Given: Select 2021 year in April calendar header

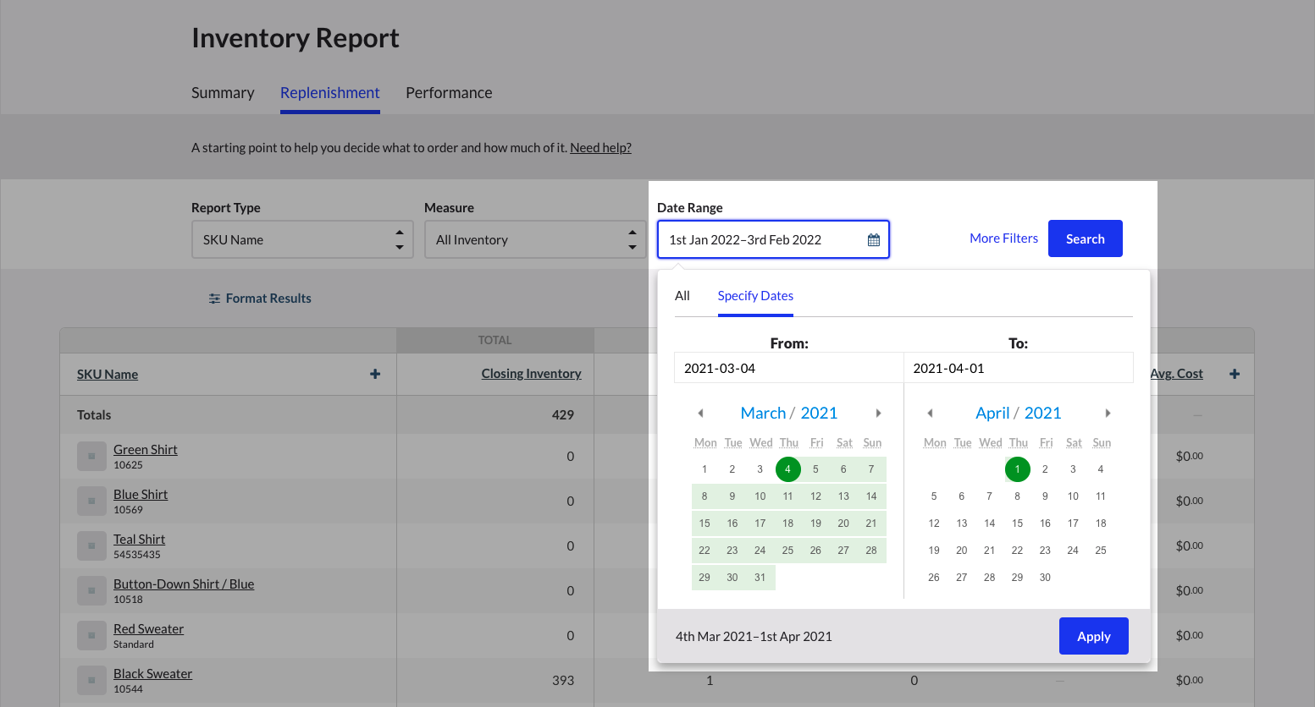Looking at the screenshot, I should point(1042,414).
